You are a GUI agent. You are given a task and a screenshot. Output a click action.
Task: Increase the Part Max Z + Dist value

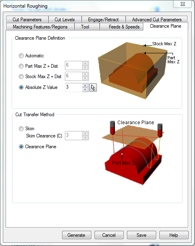[x=85, y=64]
